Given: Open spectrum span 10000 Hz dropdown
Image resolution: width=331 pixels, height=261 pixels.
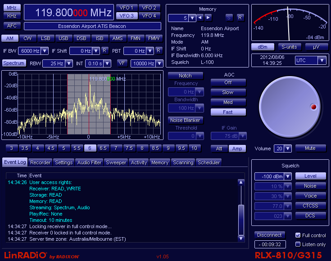Looking at the screenshot, I should (x=159, y=63).
